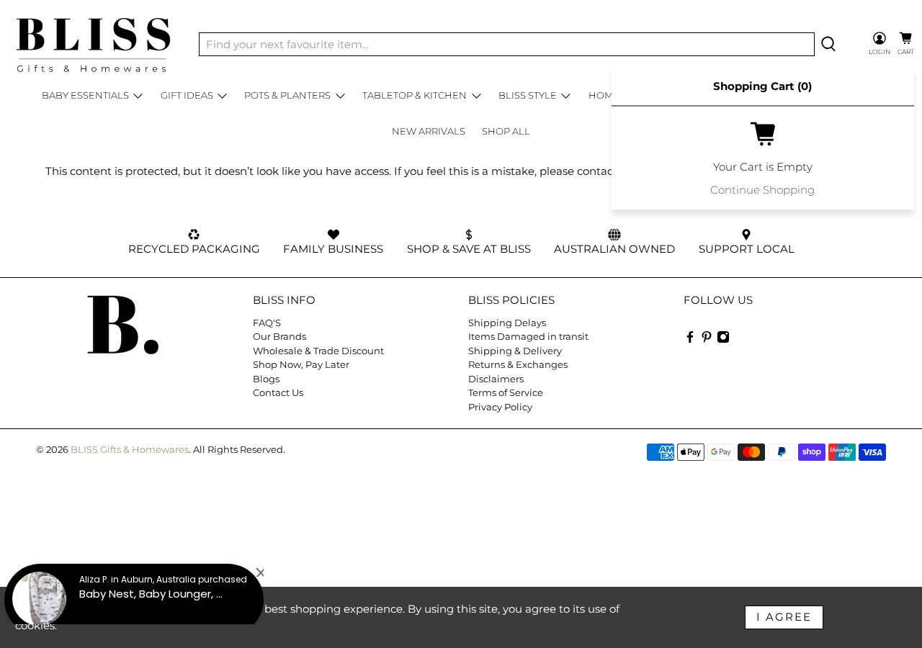Open the Returns & Exchanges link
Screen dimensions: 922x648
pos(518,364)
